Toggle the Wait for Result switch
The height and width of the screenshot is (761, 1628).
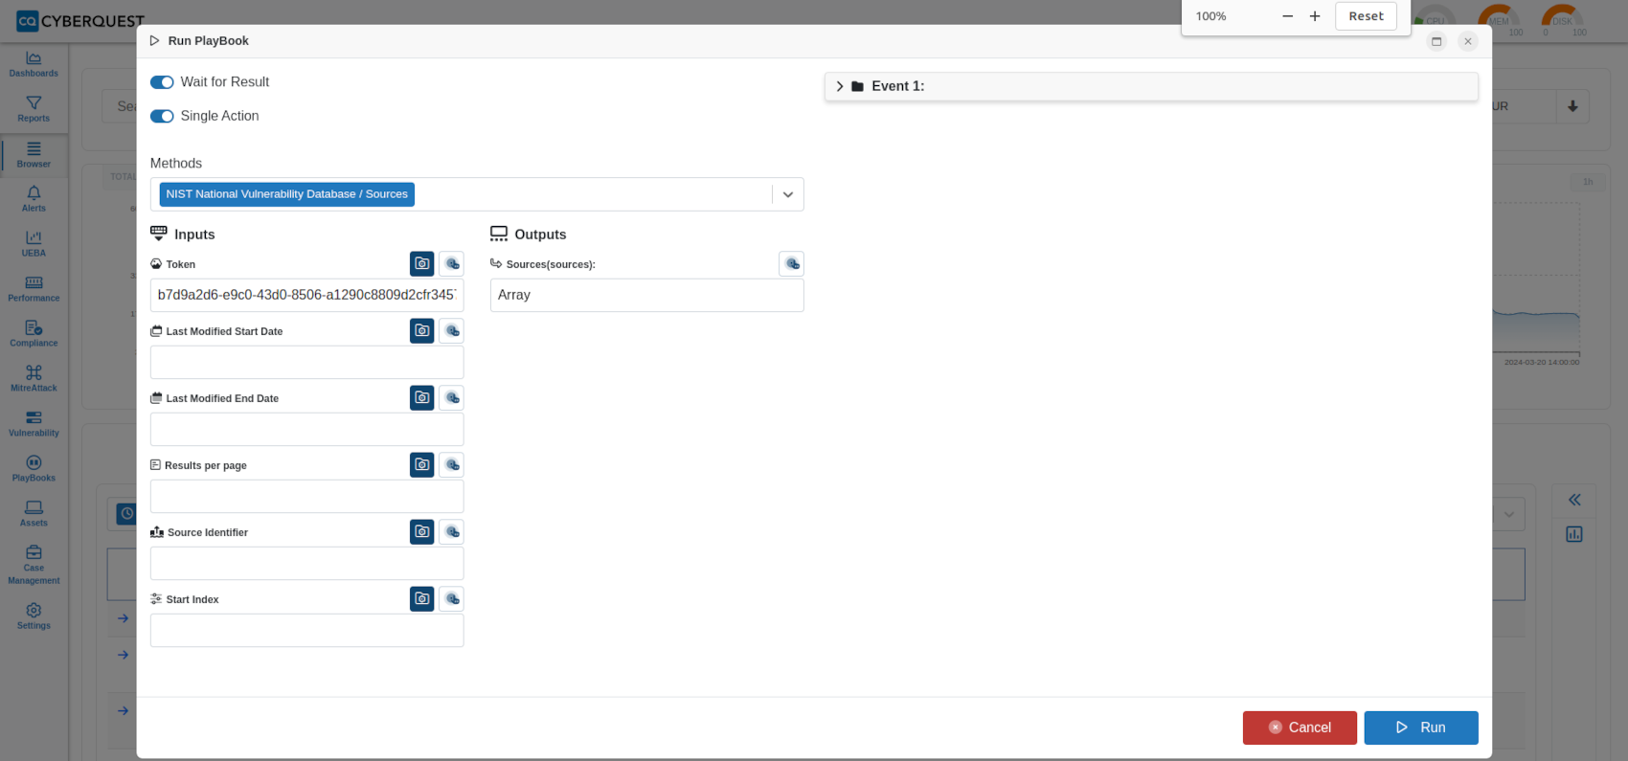pos(162,82)
